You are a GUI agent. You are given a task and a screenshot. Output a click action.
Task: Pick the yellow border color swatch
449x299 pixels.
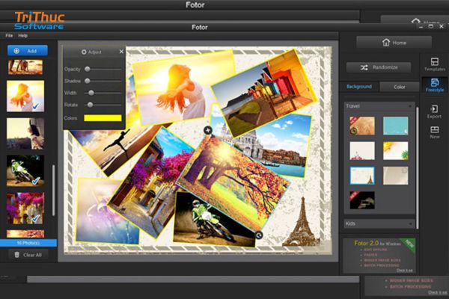point(103,118)
